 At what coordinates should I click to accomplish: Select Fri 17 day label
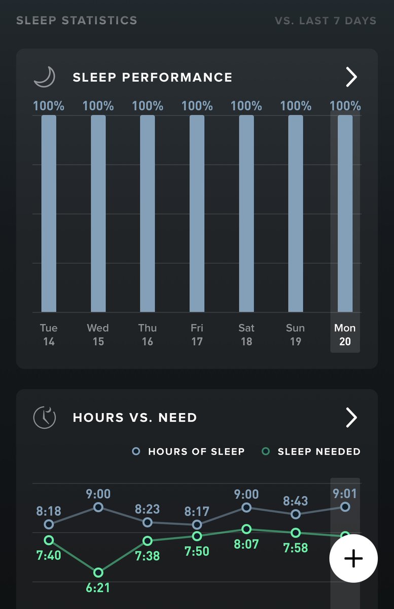point(197,335)
